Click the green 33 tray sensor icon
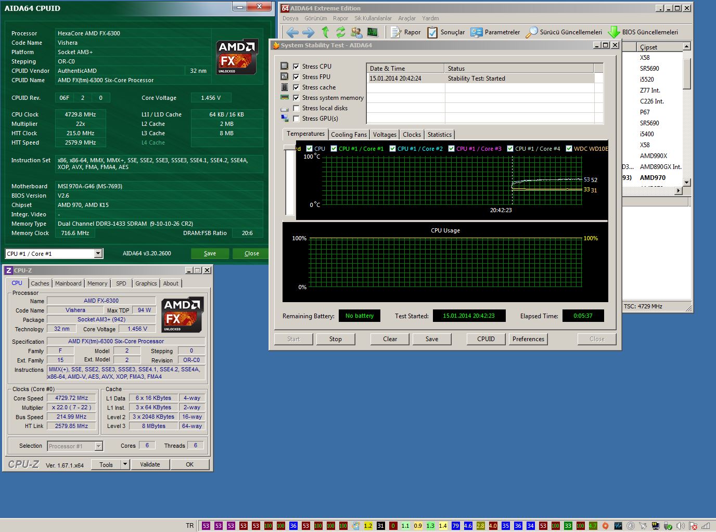This screenshot has width=716, height=532. point(568,526)
